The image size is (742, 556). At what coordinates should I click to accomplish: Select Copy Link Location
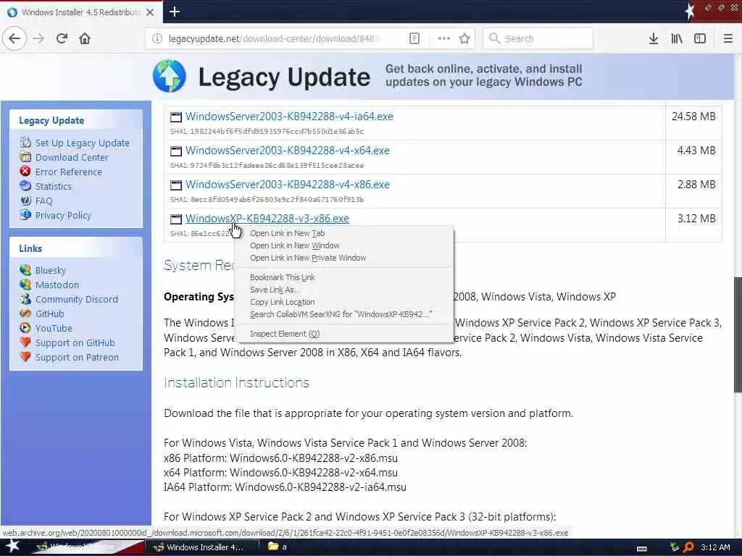point(282,302)
